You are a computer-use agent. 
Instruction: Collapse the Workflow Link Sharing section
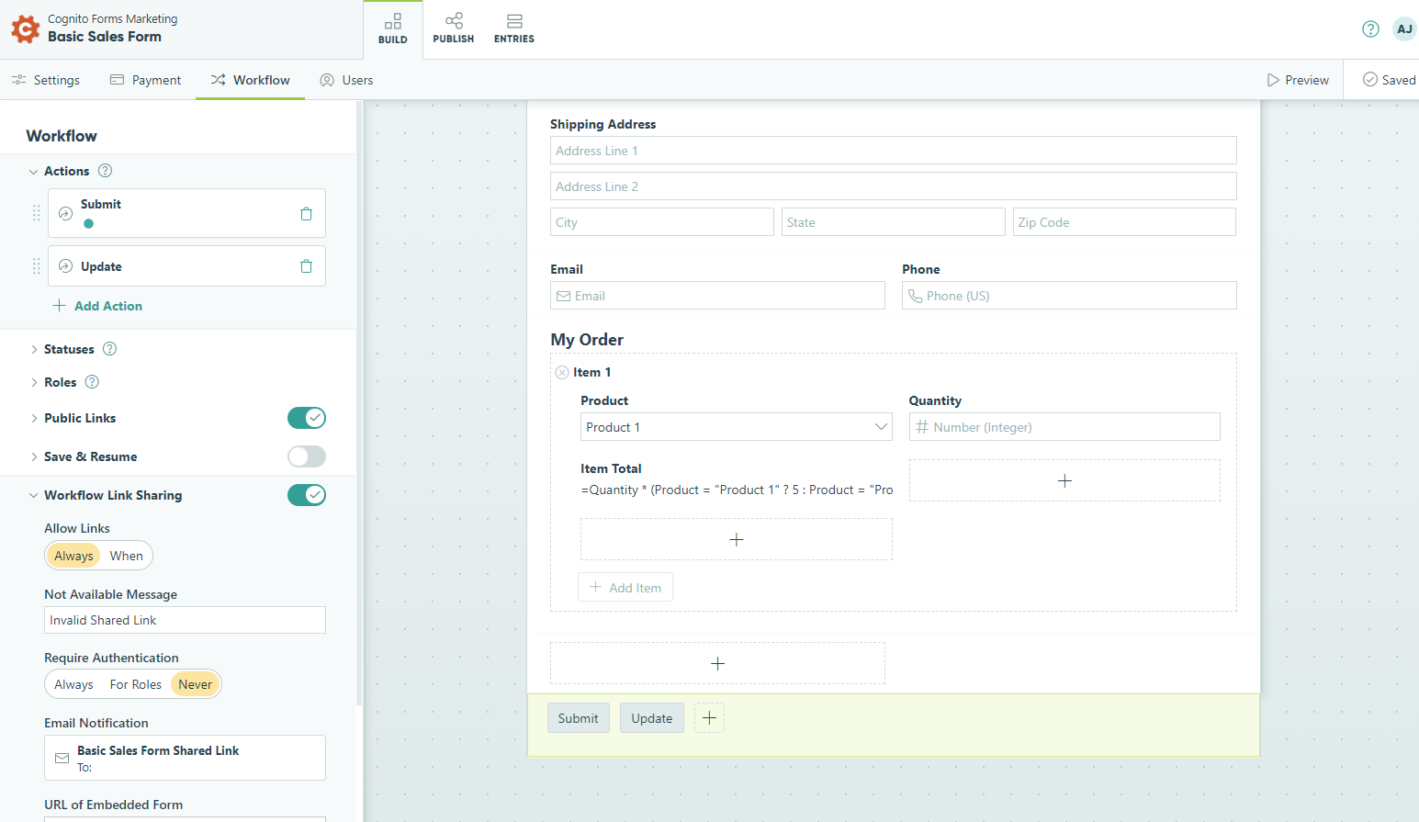click(x=34, y=495)
